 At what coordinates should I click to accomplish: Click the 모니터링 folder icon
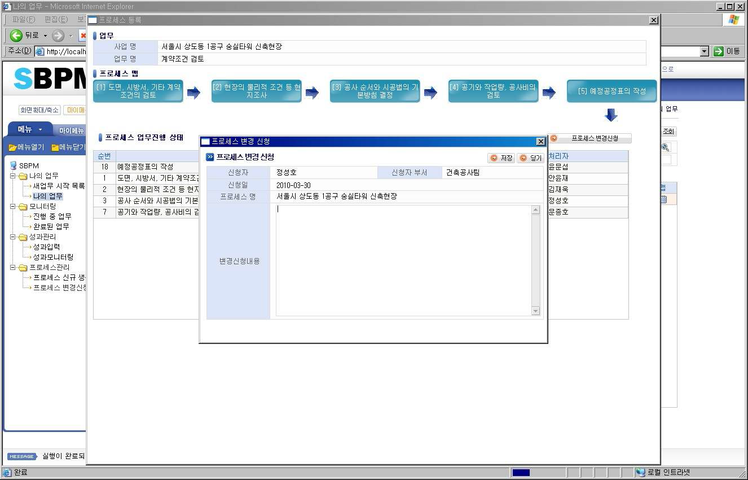(23, 206)
